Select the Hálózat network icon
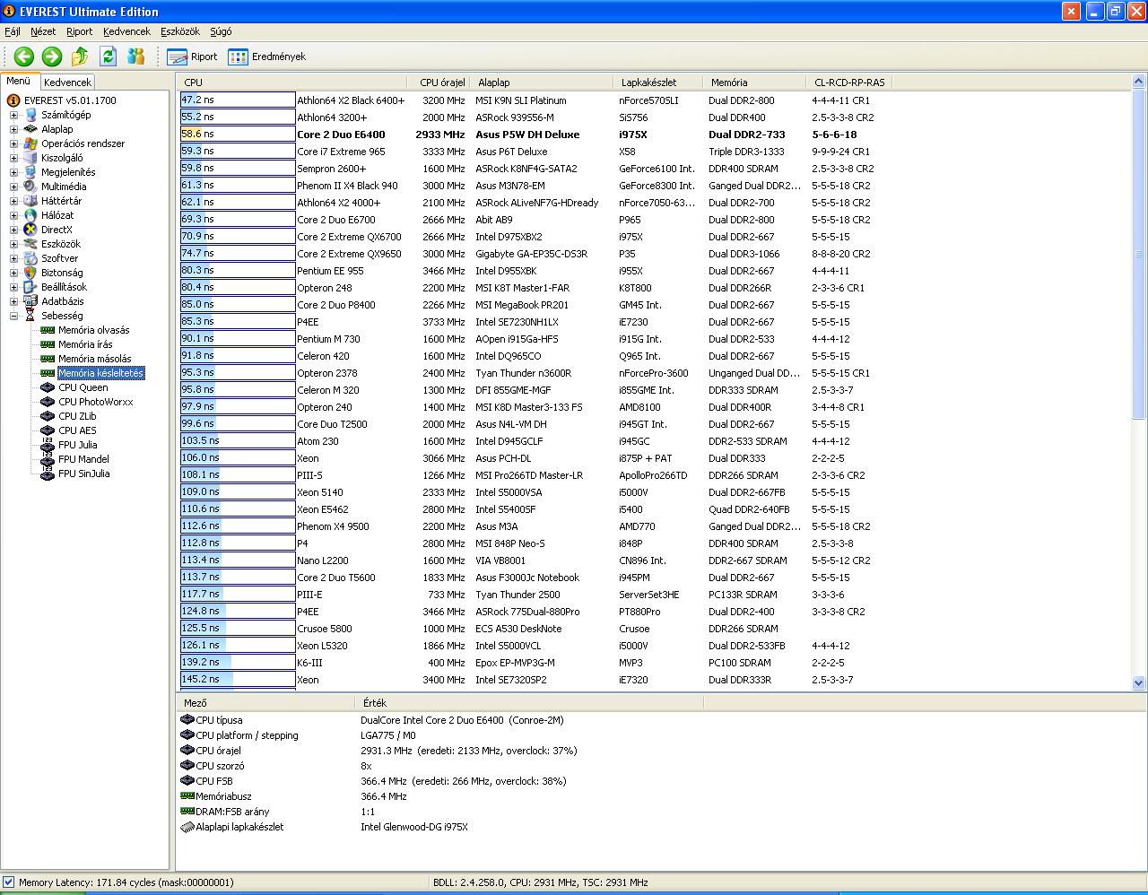 [x=30, y=215]
